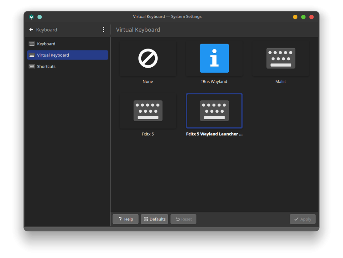
Task: Click the window title bar text
Action: point(167,17)
